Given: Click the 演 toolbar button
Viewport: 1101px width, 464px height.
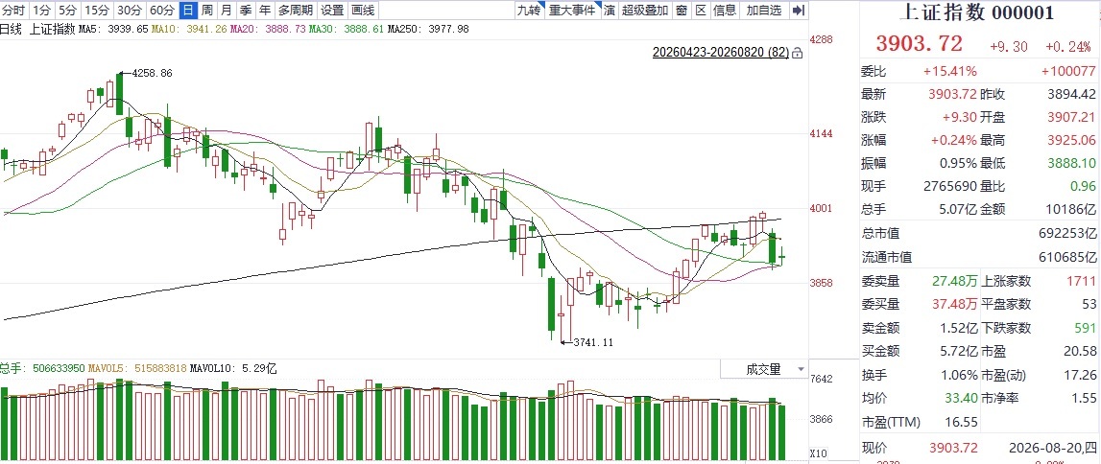Looking at the screenshot, I should pyautogui.click(x=609, y=10).
